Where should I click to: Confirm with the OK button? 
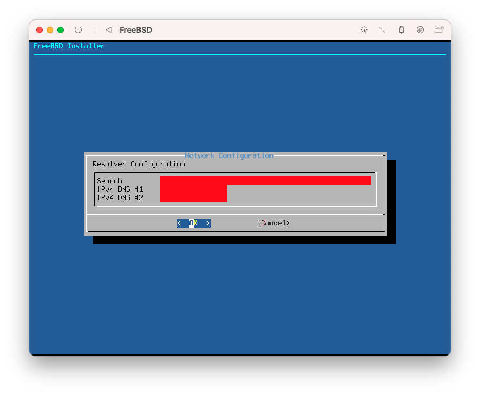click(x=194, y=223)
